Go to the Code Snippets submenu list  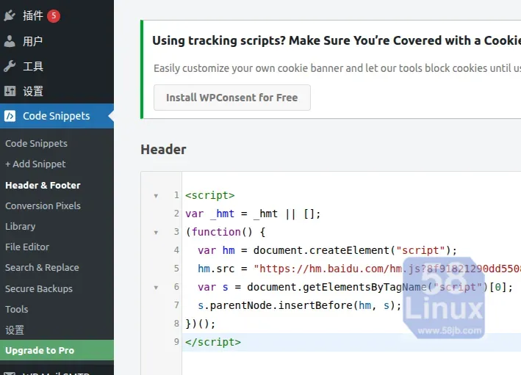point(36,143)
